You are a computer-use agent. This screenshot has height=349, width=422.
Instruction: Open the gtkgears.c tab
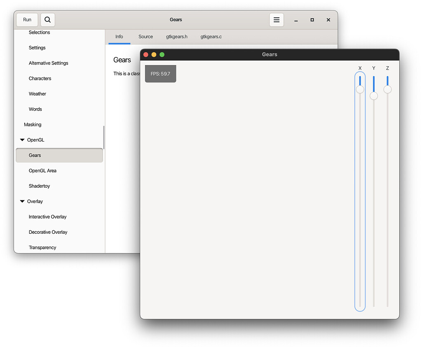point(211,37)
